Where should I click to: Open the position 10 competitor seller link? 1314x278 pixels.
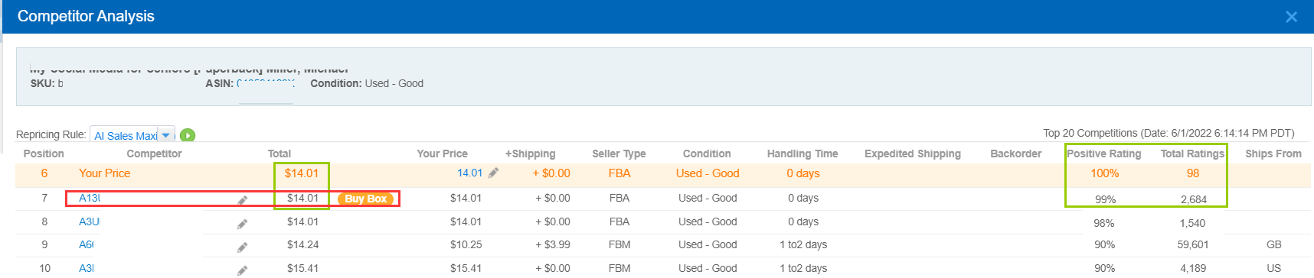click(x=87, y=268)
